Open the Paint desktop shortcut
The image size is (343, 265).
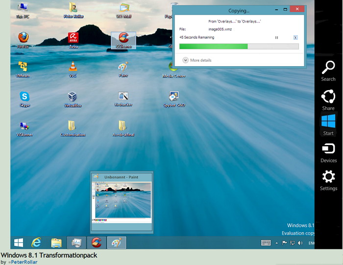click(123, 70)
